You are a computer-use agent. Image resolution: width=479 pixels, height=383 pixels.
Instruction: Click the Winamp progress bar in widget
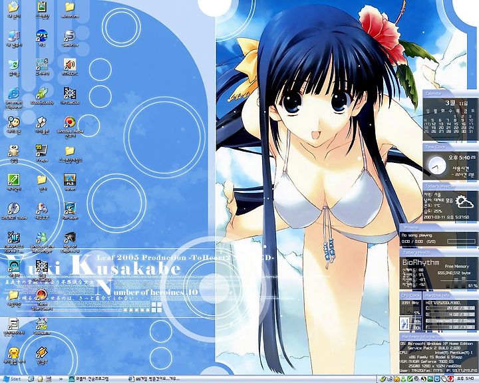pyautogui.click(x=461, y=241)
